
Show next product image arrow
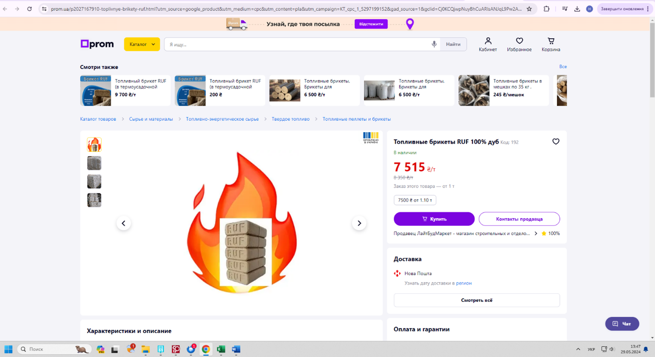pos(359,223)
